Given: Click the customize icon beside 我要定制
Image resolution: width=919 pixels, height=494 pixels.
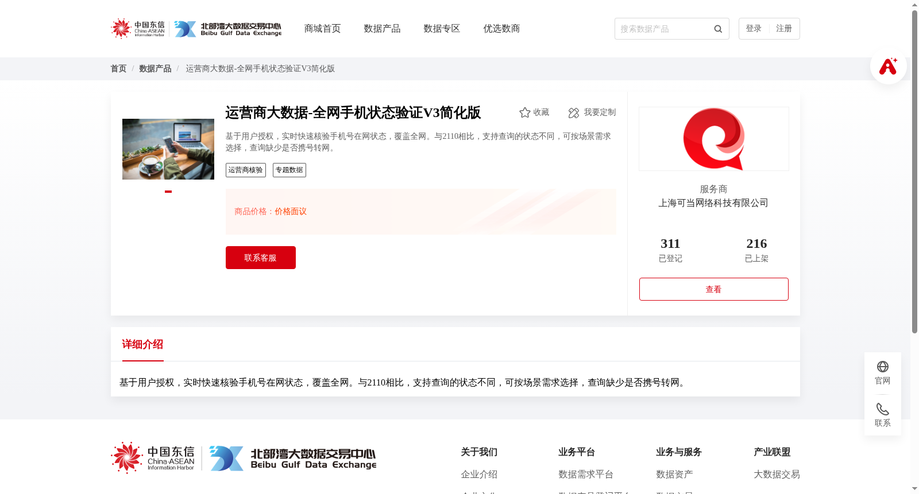Looking at the screenshot, I should click(573, 112).
